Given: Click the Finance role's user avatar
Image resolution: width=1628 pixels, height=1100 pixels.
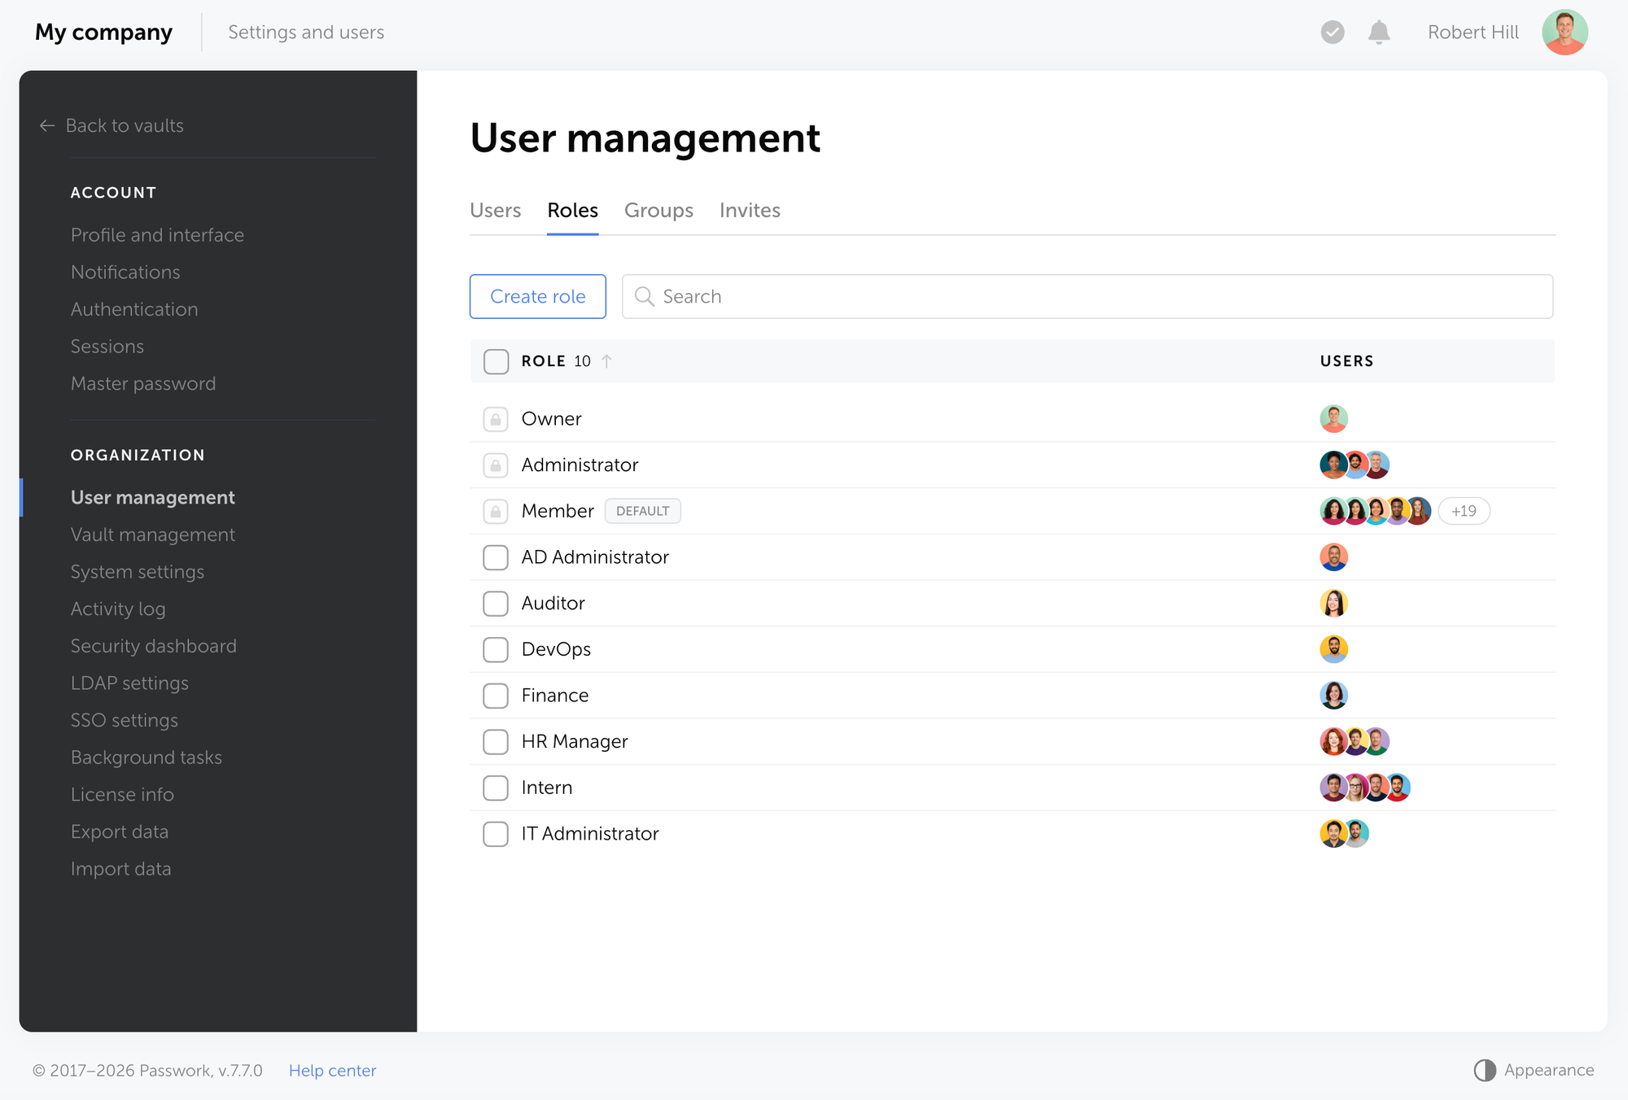Looking at the screenshot, I should [1333, 696].
